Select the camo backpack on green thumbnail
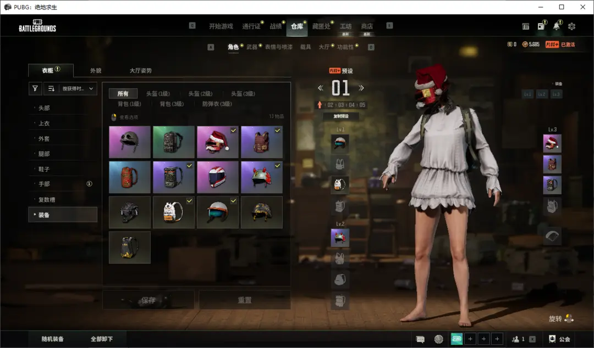The width and height of the screenshot is (594, 348). [173, 142]
